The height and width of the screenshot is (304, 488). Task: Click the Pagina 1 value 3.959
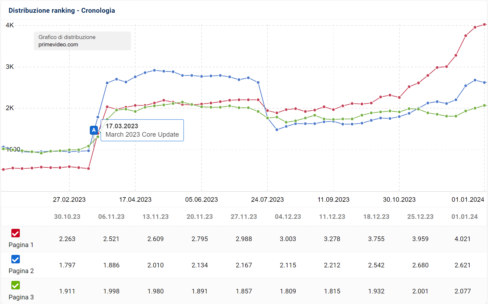tap(421, 239)
